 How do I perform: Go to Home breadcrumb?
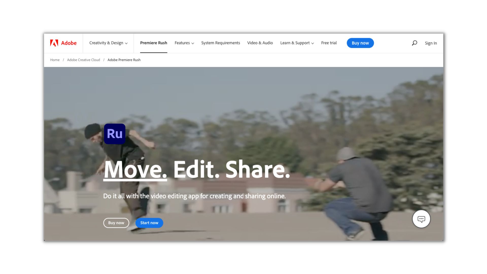pyautogui.click(x=55, y=60)
